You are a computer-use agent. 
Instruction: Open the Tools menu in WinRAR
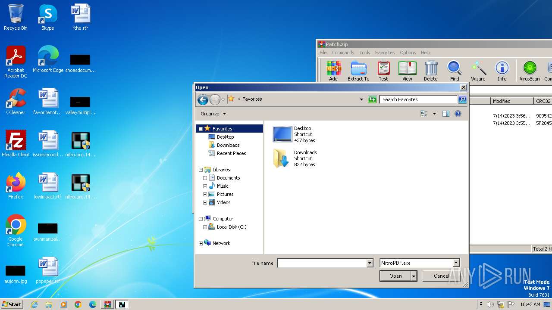click(x=365, y=53)
